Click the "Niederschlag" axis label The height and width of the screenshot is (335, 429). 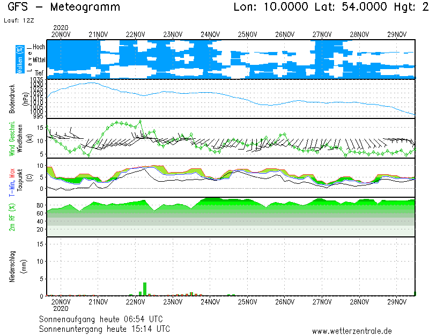[12, 266]
